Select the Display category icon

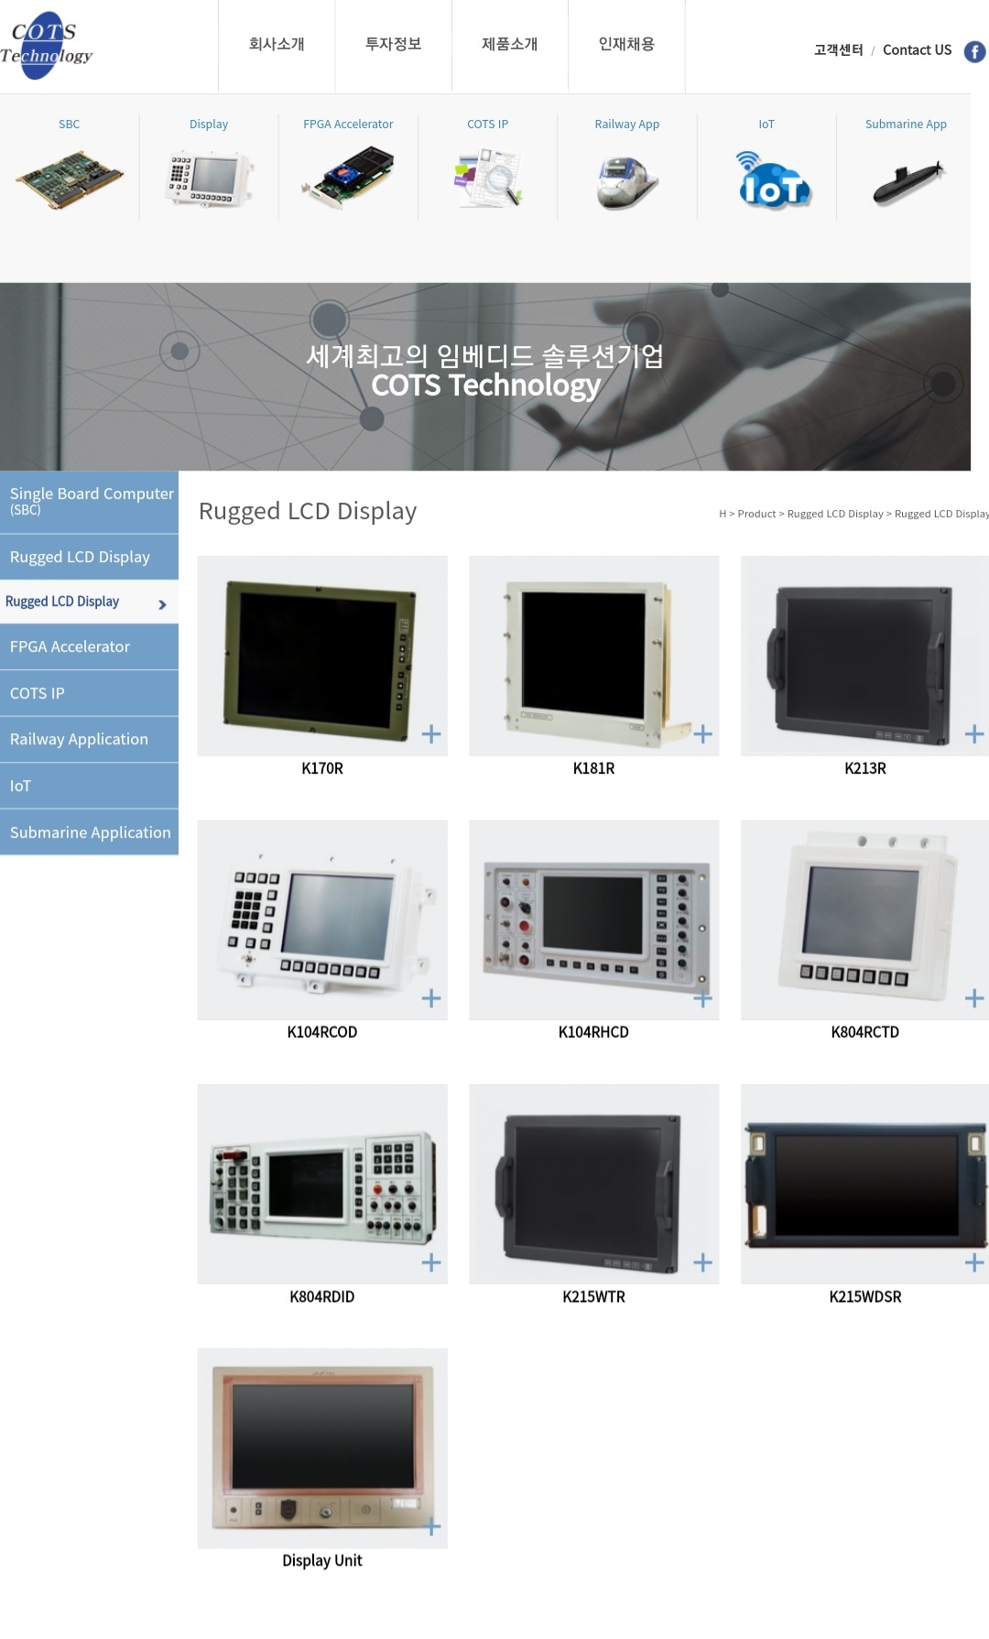[x=209, y=180]
